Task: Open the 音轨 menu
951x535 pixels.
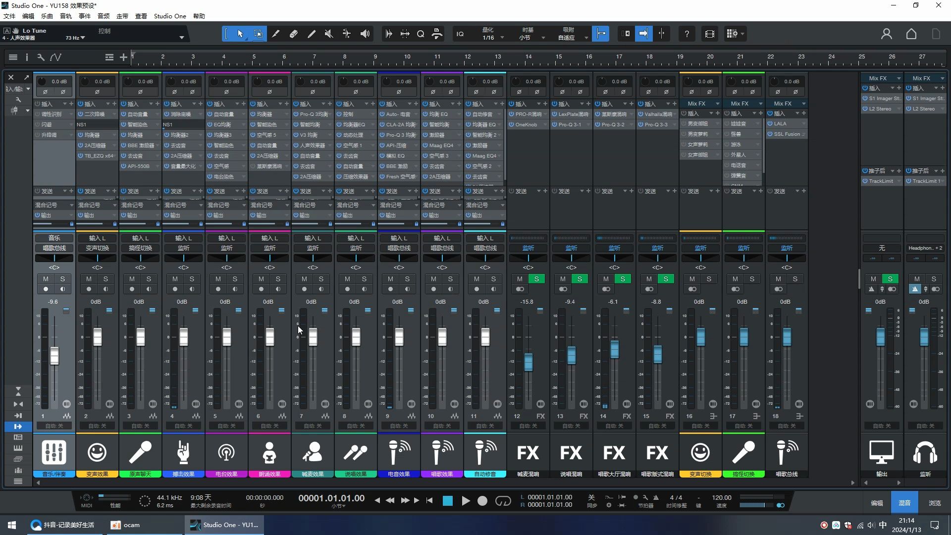Action: click(x=65, y=16)
